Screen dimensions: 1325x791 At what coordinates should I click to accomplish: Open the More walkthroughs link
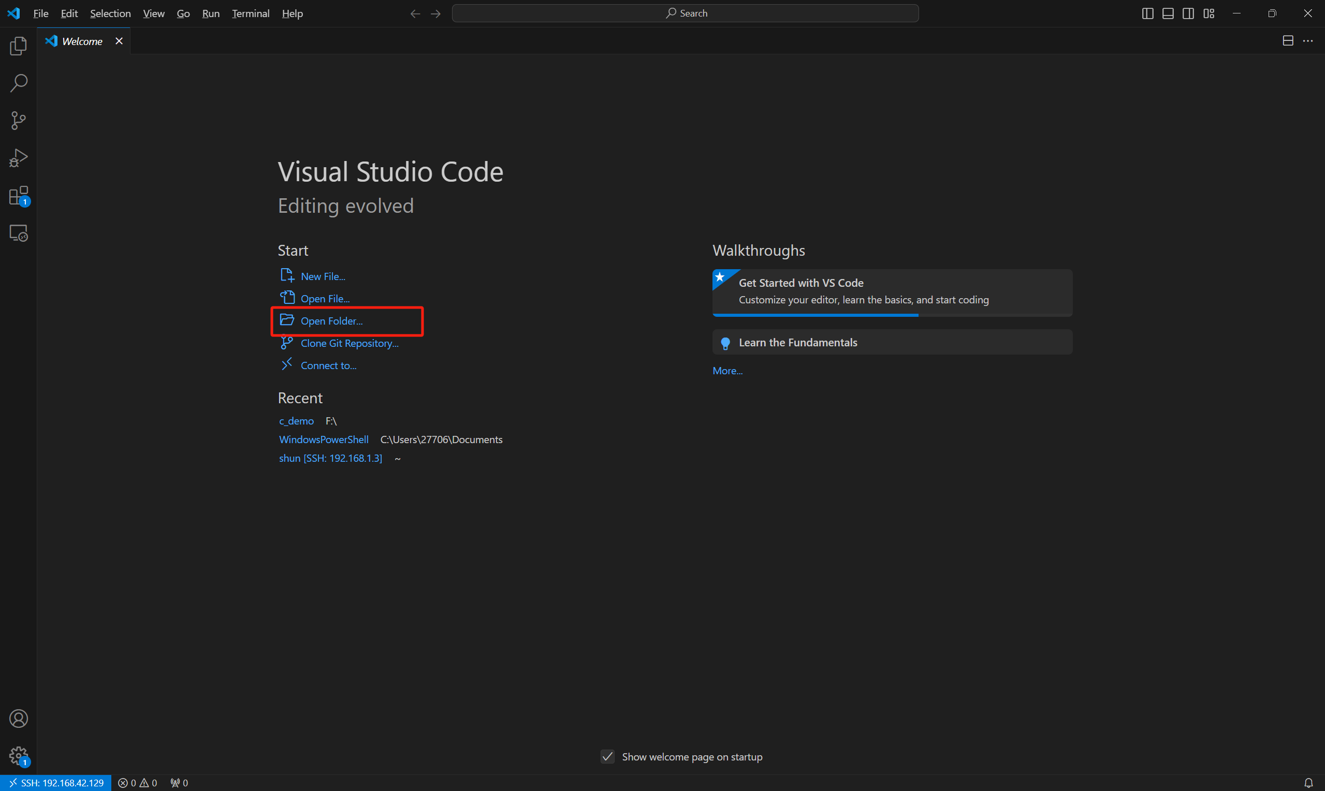pyautogui.click(x=727, y=370)
